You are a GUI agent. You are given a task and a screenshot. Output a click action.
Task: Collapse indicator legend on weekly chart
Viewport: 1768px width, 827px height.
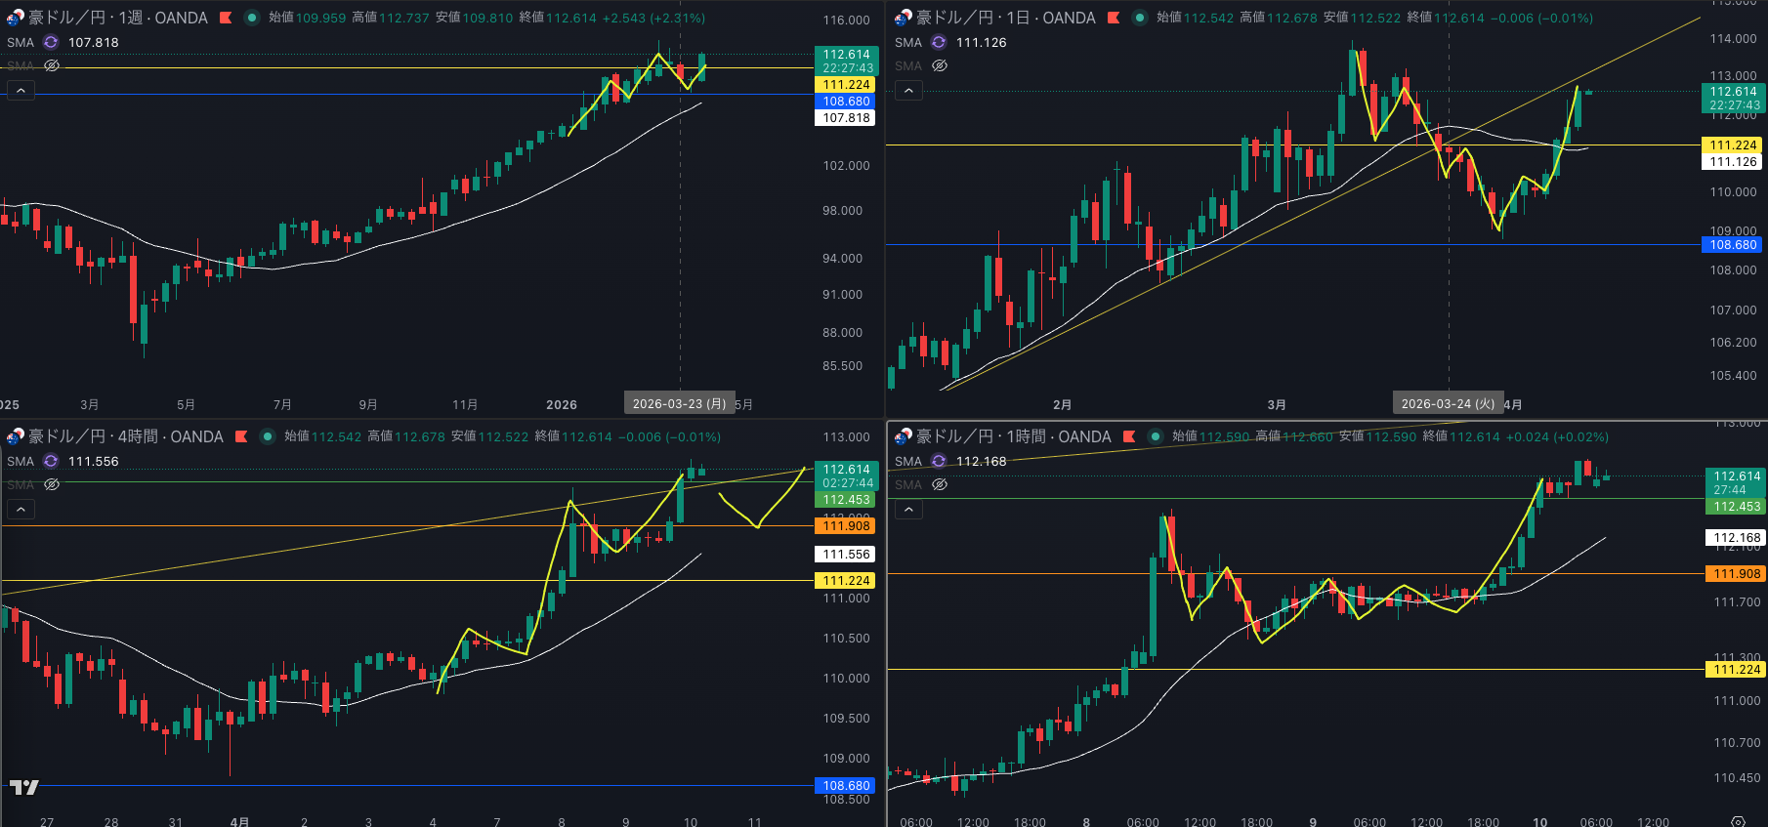pos(21,91)
